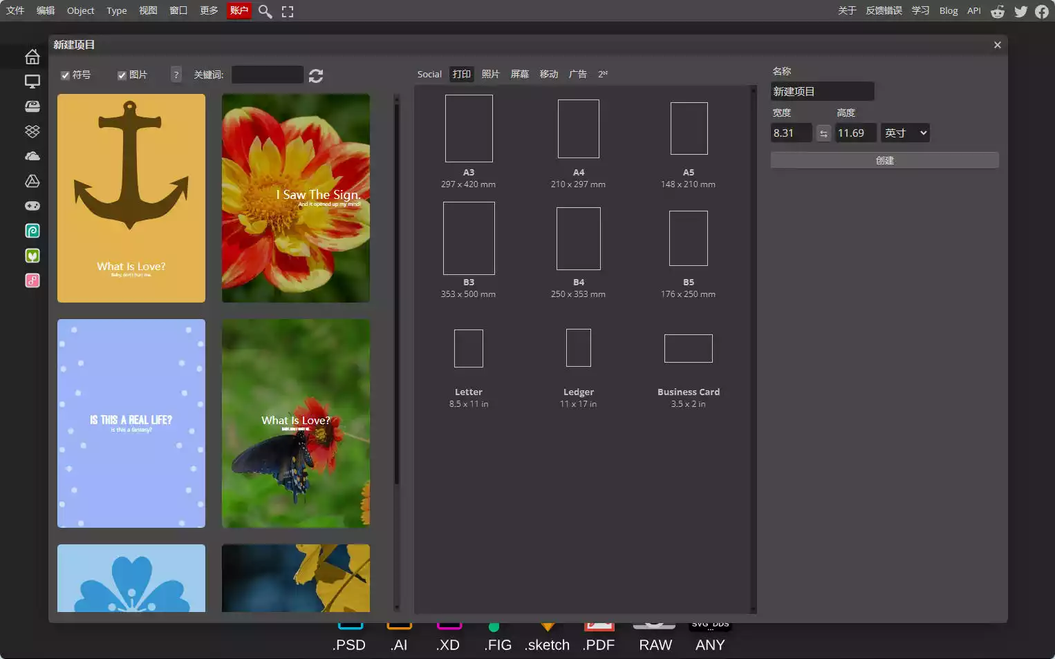Open the Twitter icon in top bar
Viewport: 1055px width, 659px height.
[1020, 11]
